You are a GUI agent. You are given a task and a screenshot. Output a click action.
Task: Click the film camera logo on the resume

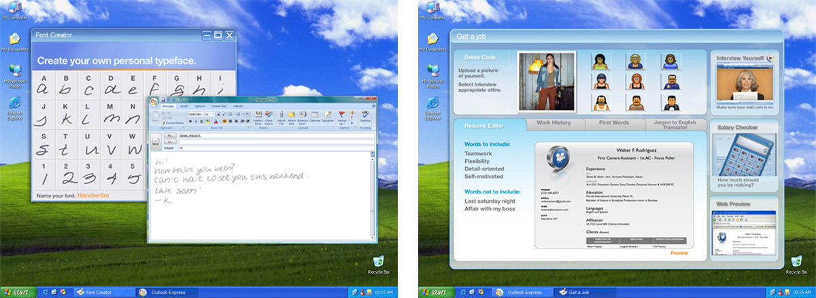tap(557, 160)
